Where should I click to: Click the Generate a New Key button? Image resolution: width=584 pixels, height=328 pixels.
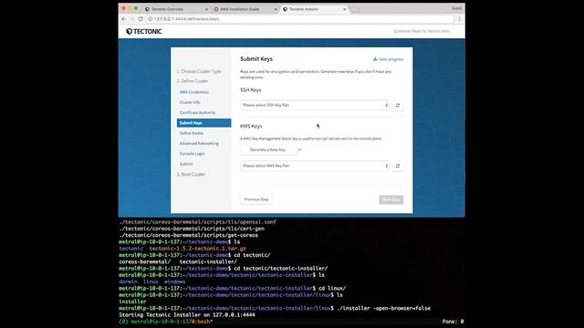click(x=267, y=149)
